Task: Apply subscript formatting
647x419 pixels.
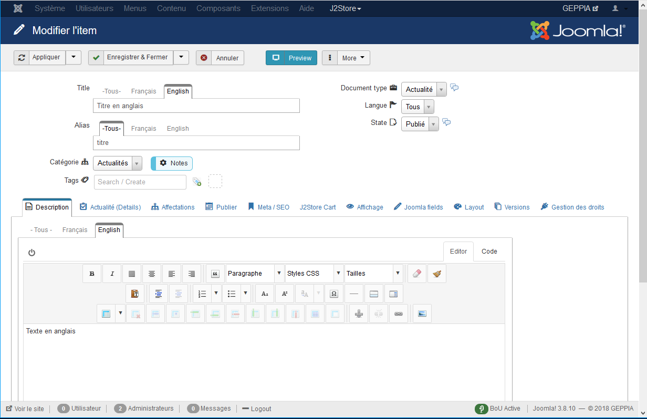Action: click(x=265, y=294)
